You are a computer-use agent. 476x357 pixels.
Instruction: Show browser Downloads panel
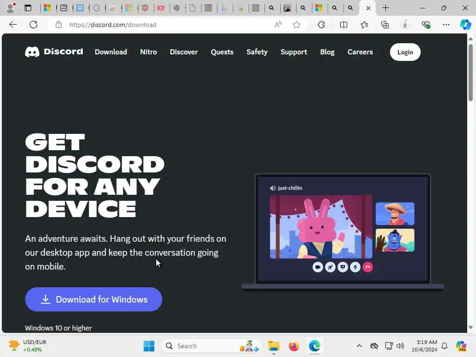click(405, 25)
